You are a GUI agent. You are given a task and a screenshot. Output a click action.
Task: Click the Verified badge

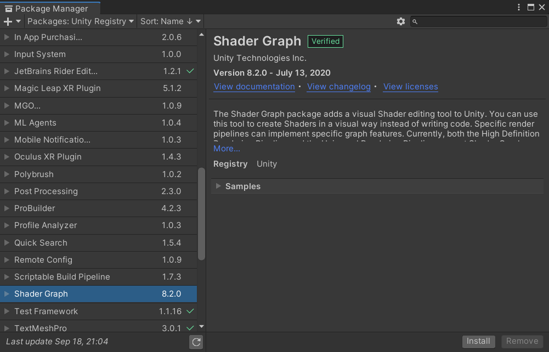click(x=325, y=41)
